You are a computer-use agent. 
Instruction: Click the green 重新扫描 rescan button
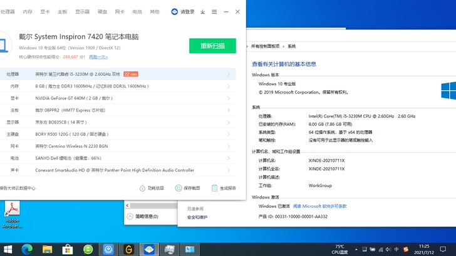(x=212, y=46)
